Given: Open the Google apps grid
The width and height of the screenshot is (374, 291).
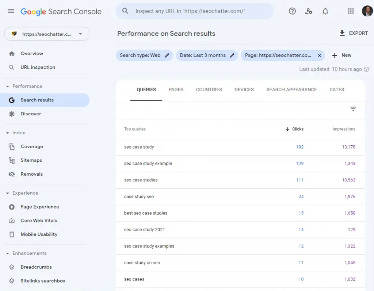Looking at the screenshot, I should [351, 11].
